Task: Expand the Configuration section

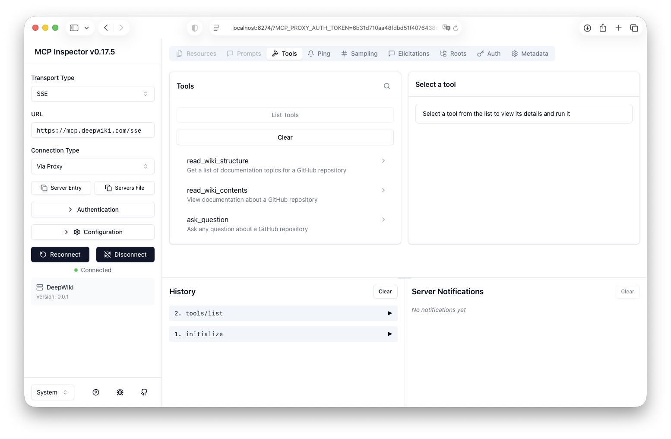Action: [x=93, y=232]
